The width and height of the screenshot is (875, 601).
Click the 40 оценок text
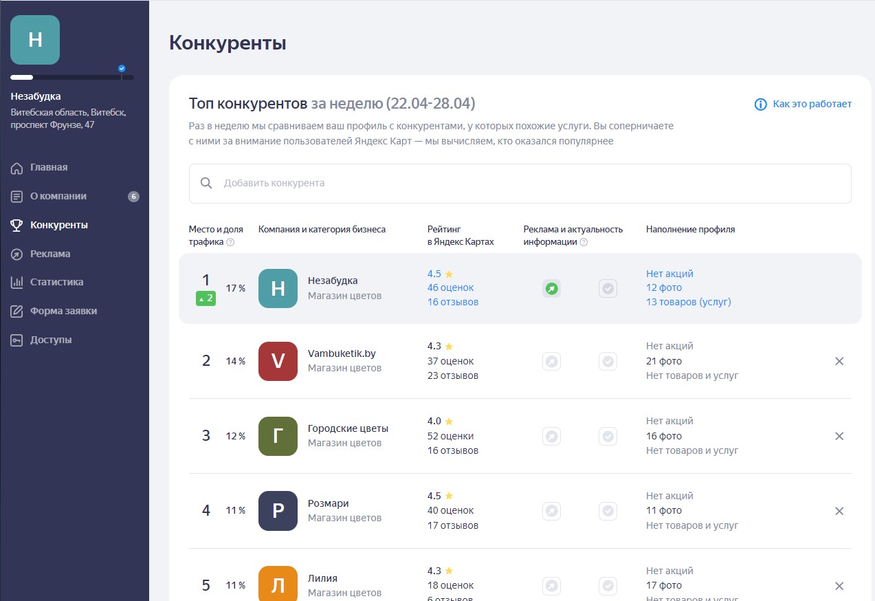point(451,511)
